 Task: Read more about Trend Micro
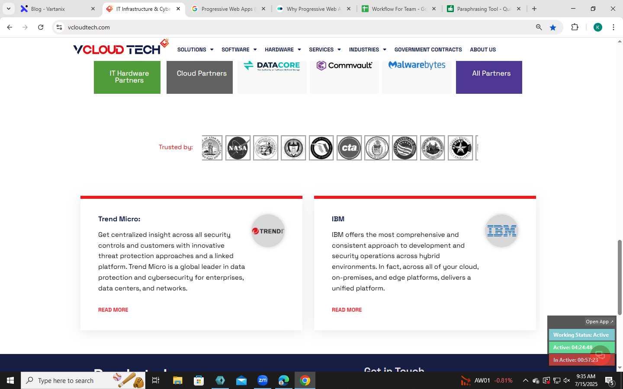(113, 310)
